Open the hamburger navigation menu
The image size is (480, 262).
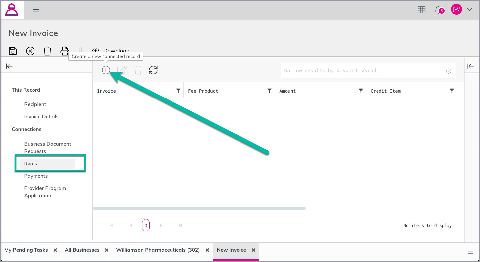(x=36, y=10)
